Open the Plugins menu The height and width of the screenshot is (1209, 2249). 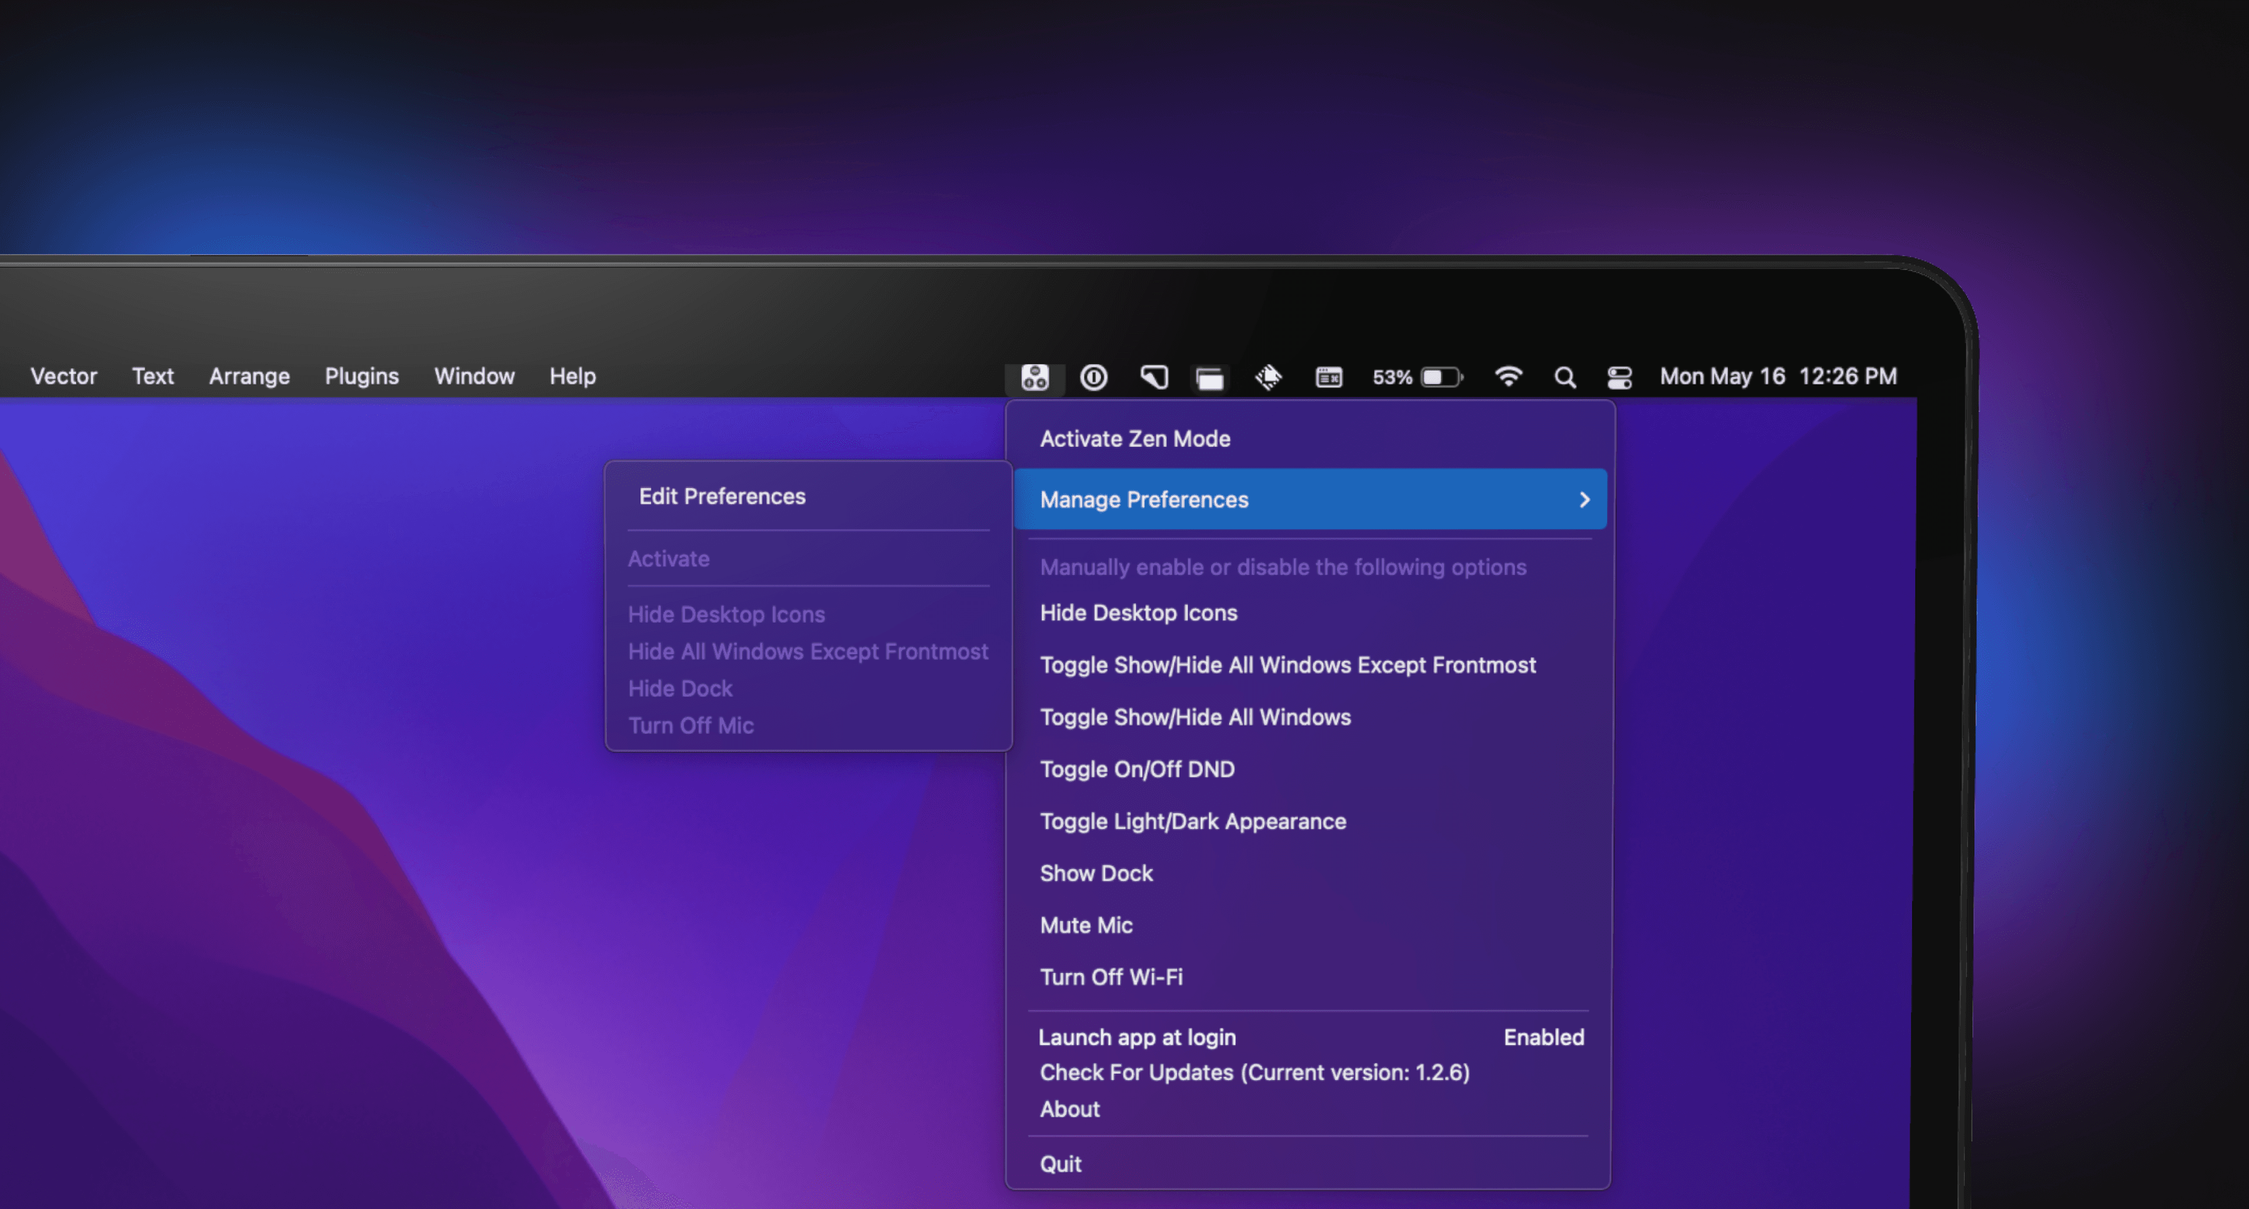point(361,376)
